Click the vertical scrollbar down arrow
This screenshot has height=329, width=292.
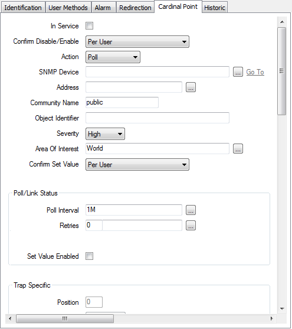282,309
